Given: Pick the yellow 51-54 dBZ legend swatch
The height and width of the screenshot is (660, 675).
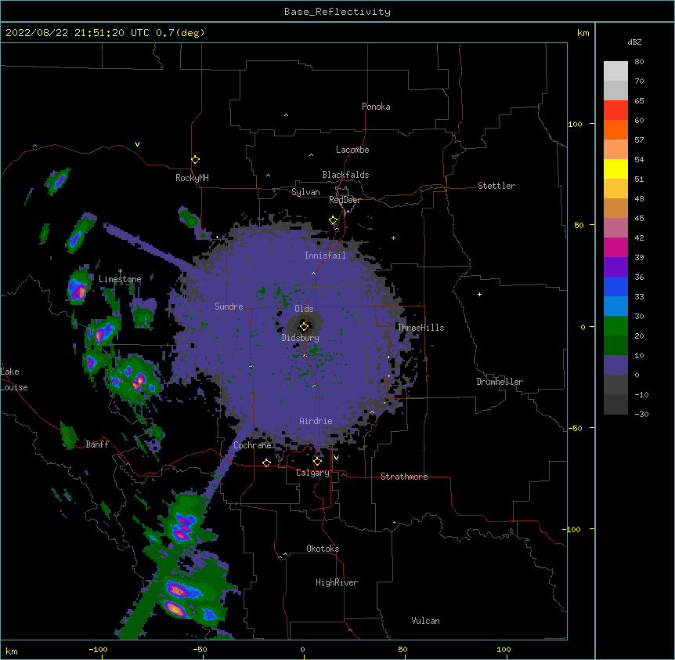Looking at the screenshot, I should [615, 169].
